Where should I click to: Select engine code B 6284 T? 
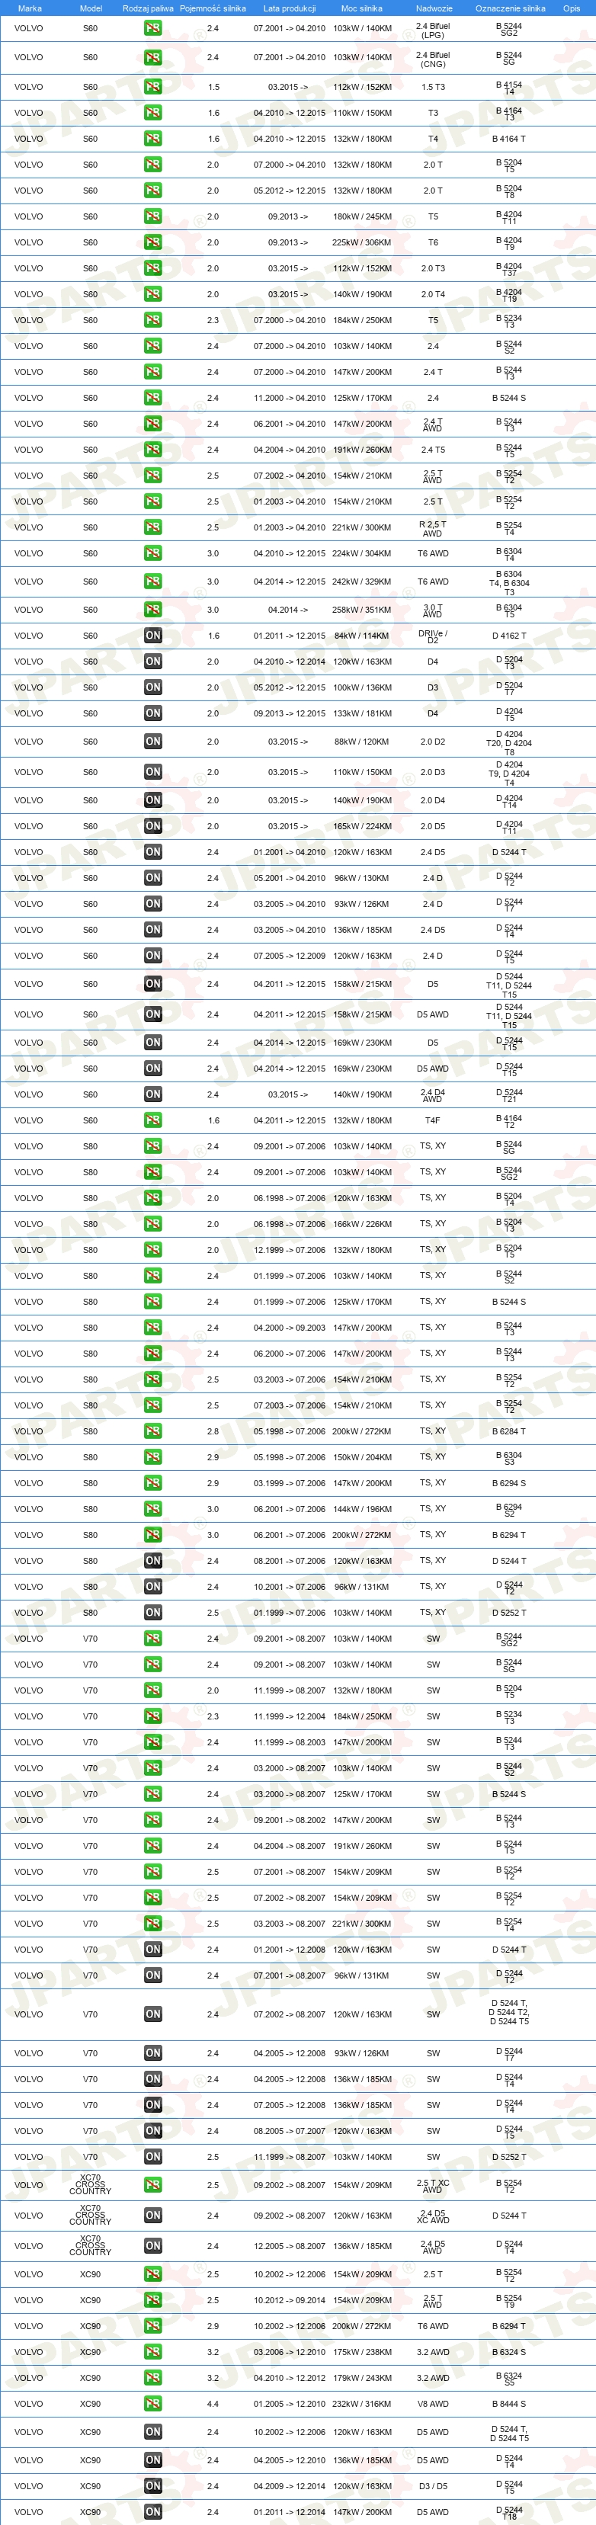509,1431
